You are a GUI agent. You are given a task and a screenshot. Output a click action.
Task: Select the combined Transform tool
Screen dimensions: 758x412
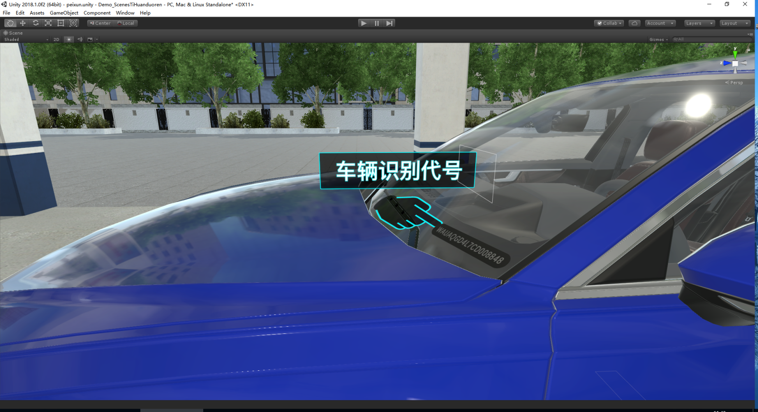[73, 23]
